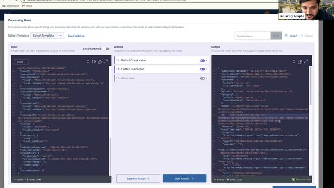Copy the Input editor contents
Viewport: 334px width, 188px height.
pyautogui.click(x=100, y=62)
